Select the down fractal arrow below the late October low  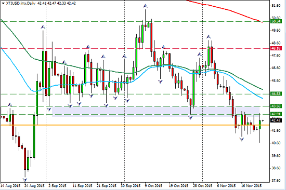point(191,118)
